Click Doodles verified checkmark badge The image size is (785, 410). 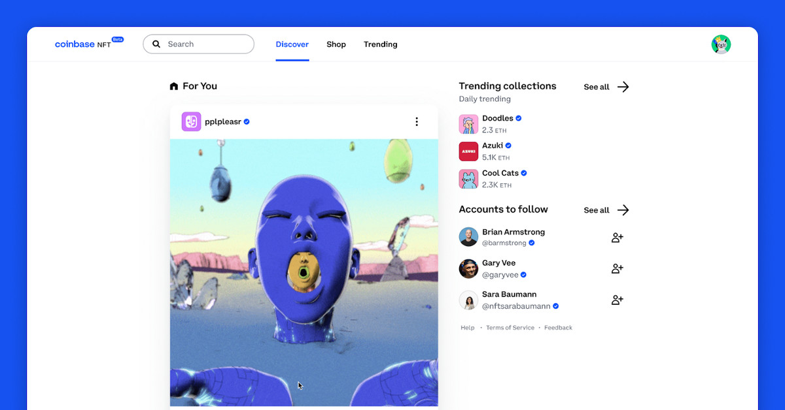(519, 118)
